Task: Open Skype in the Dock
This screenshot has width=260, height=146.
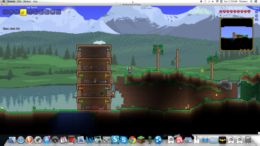Action: click(123, 140)
